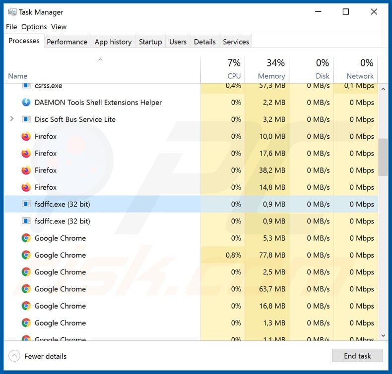Switch to the Performance tab
This screenshot has width=392, height=374.
pos(67,42)
